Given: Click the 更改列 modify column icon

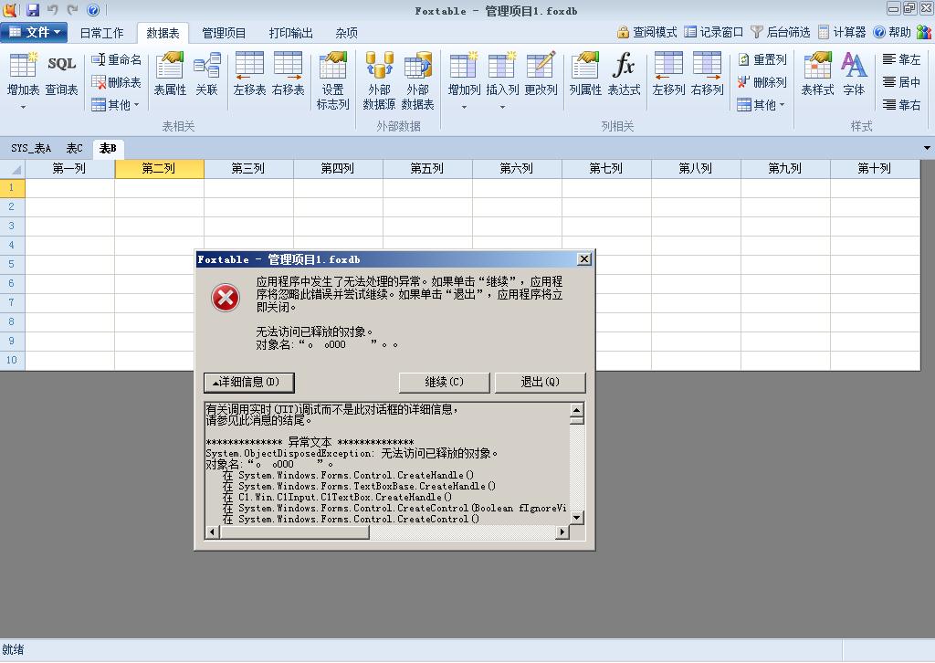Looking at the screenshot, I should coord(541,75).
